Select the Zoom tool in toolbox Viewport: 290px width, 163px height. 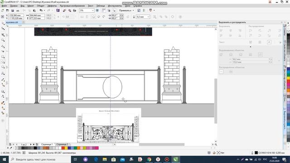click(3, 40)
